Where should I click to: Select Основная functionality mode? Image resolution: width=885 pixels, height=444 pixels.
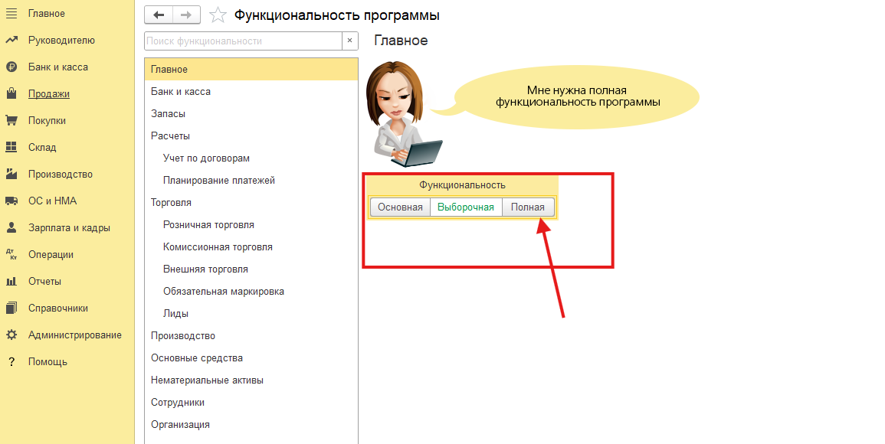pyautogui.click(x=400, y=207)
